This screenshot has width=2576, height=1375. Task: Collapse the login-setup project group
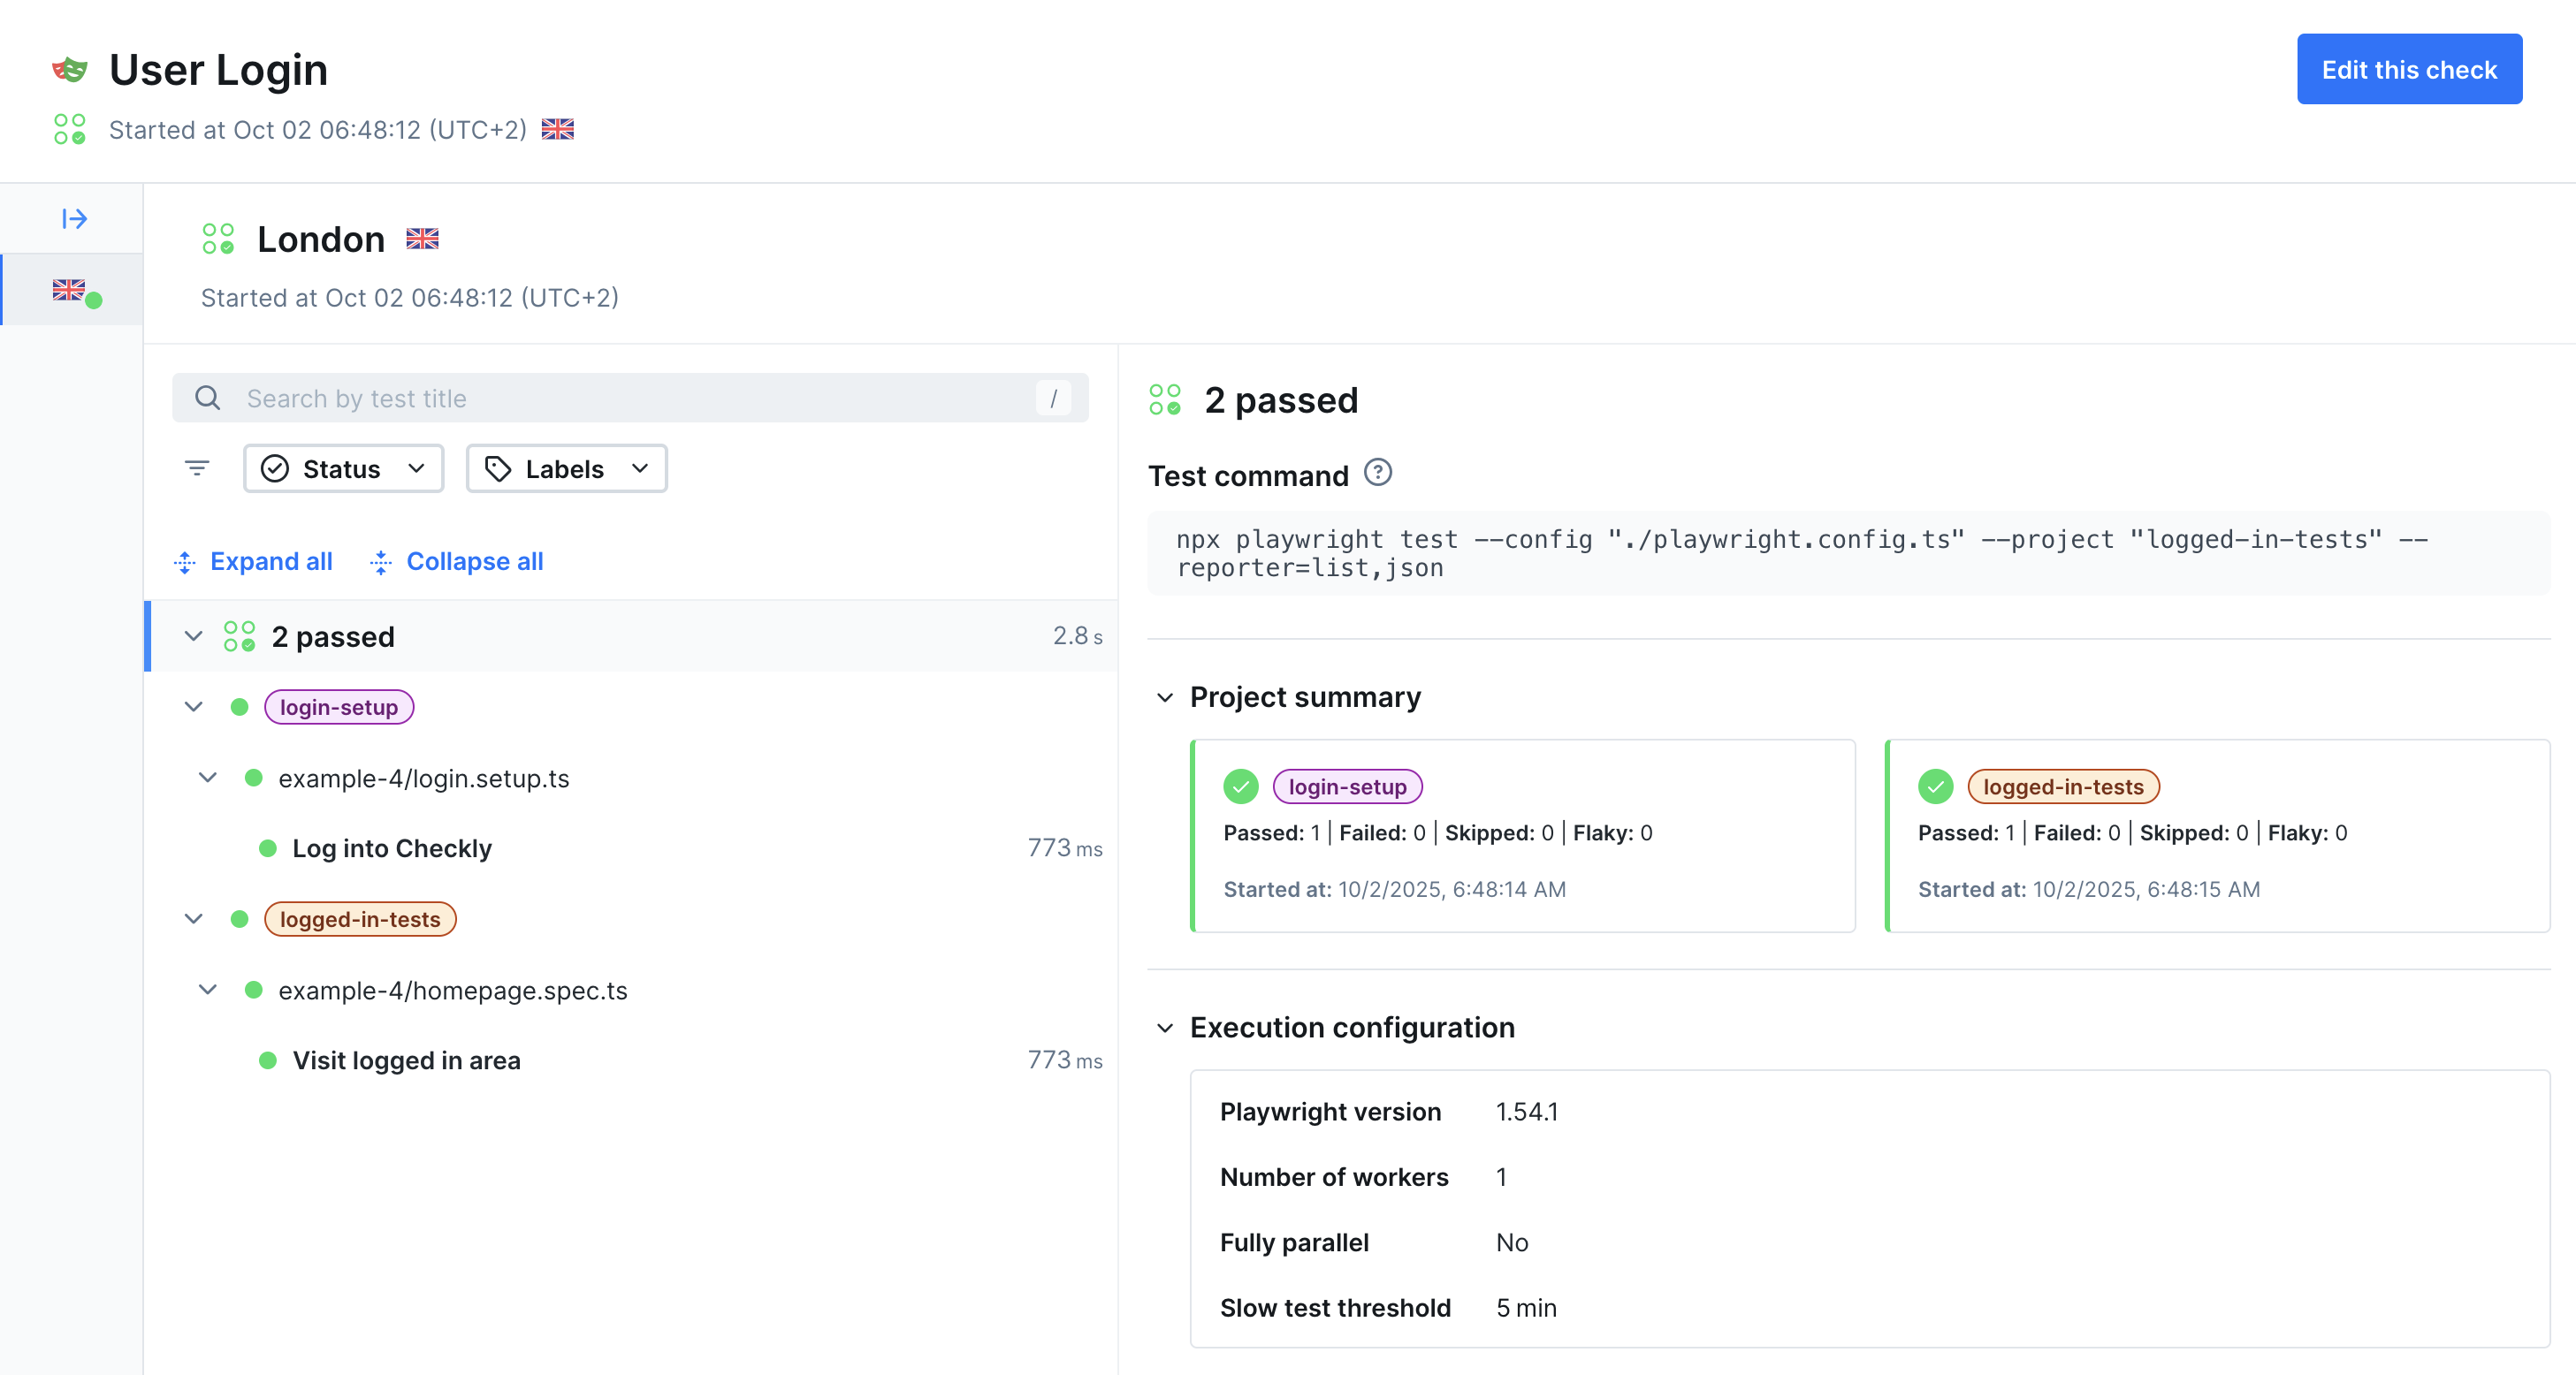click(194, 708)
